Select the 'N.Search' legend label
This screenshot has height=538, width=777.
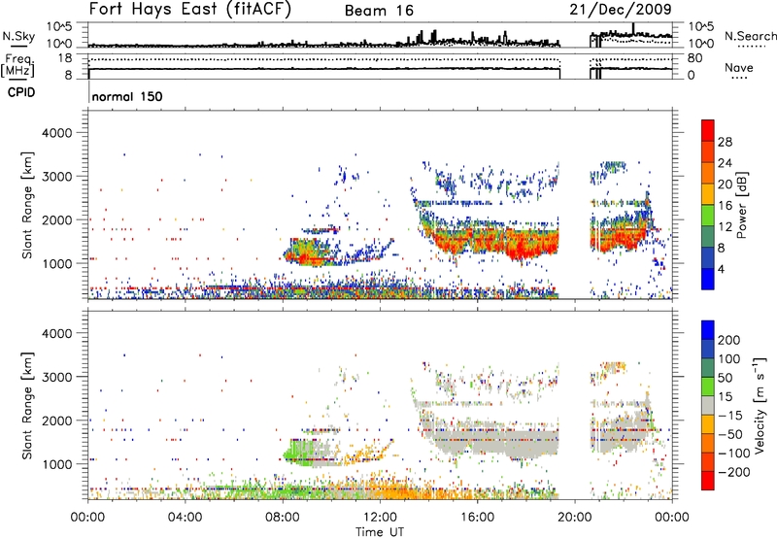pyautogui.click(x=750, y=36)
